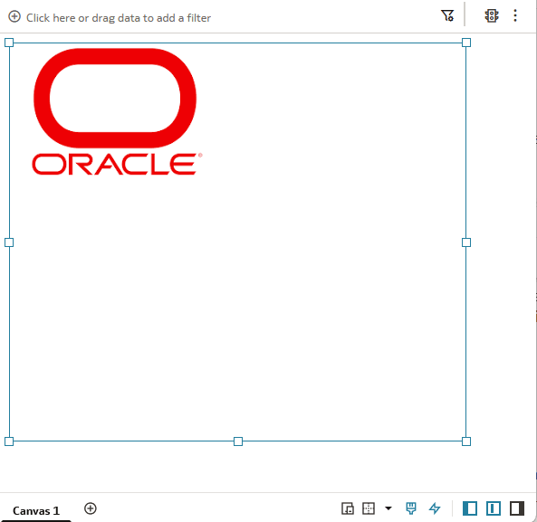This screenshot has width=537, height=522.
Task: Open the three-dot filter bar menu
Action: click(515, 15)
